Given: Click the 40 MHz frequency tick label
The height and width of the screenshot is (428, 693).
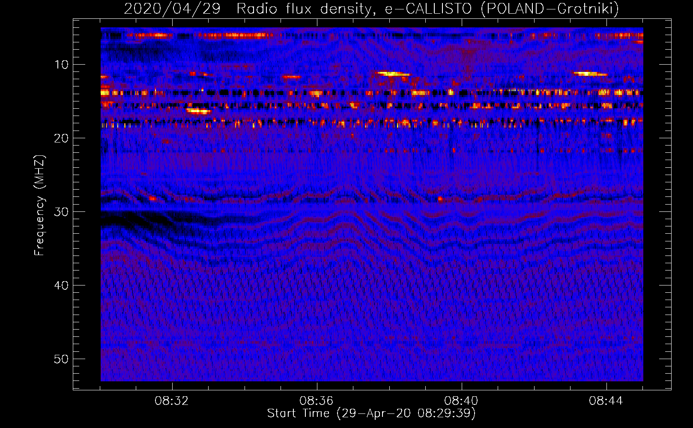Looking at the screenshot, I should (62, 285).
